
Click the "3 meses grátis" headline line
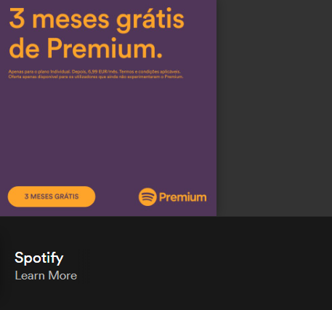[x=97, y=20]
